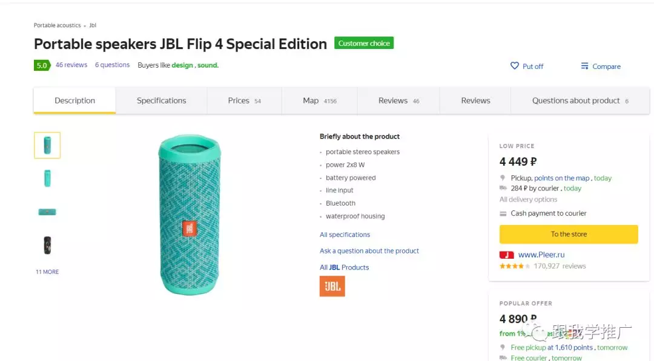Open Questions about product tab
The height and width of the screenshot is (361, 654).
pyautogui.click(x=580, y=101)
